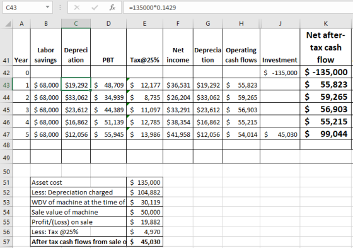Click value cell showing 30,119
The width and height of the screenshot is (353, 248).
144,202
